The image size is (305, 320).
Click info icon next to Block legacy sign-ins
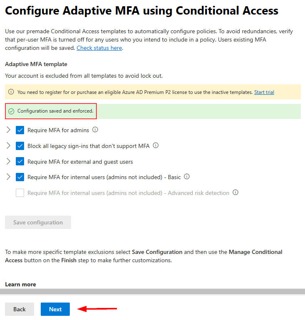(155, 145)
